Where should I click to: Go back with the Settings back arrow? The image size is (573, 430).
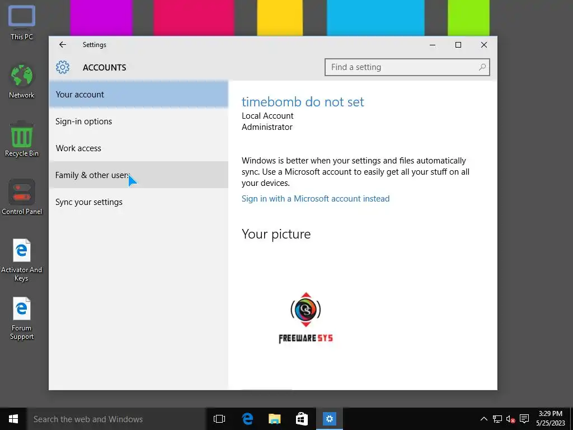tap(63, 45)
